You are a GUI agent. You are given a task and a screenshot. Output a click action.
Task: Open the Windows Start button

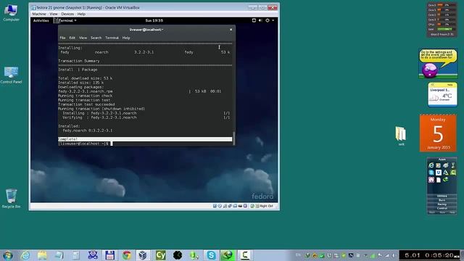click(7, 255)
